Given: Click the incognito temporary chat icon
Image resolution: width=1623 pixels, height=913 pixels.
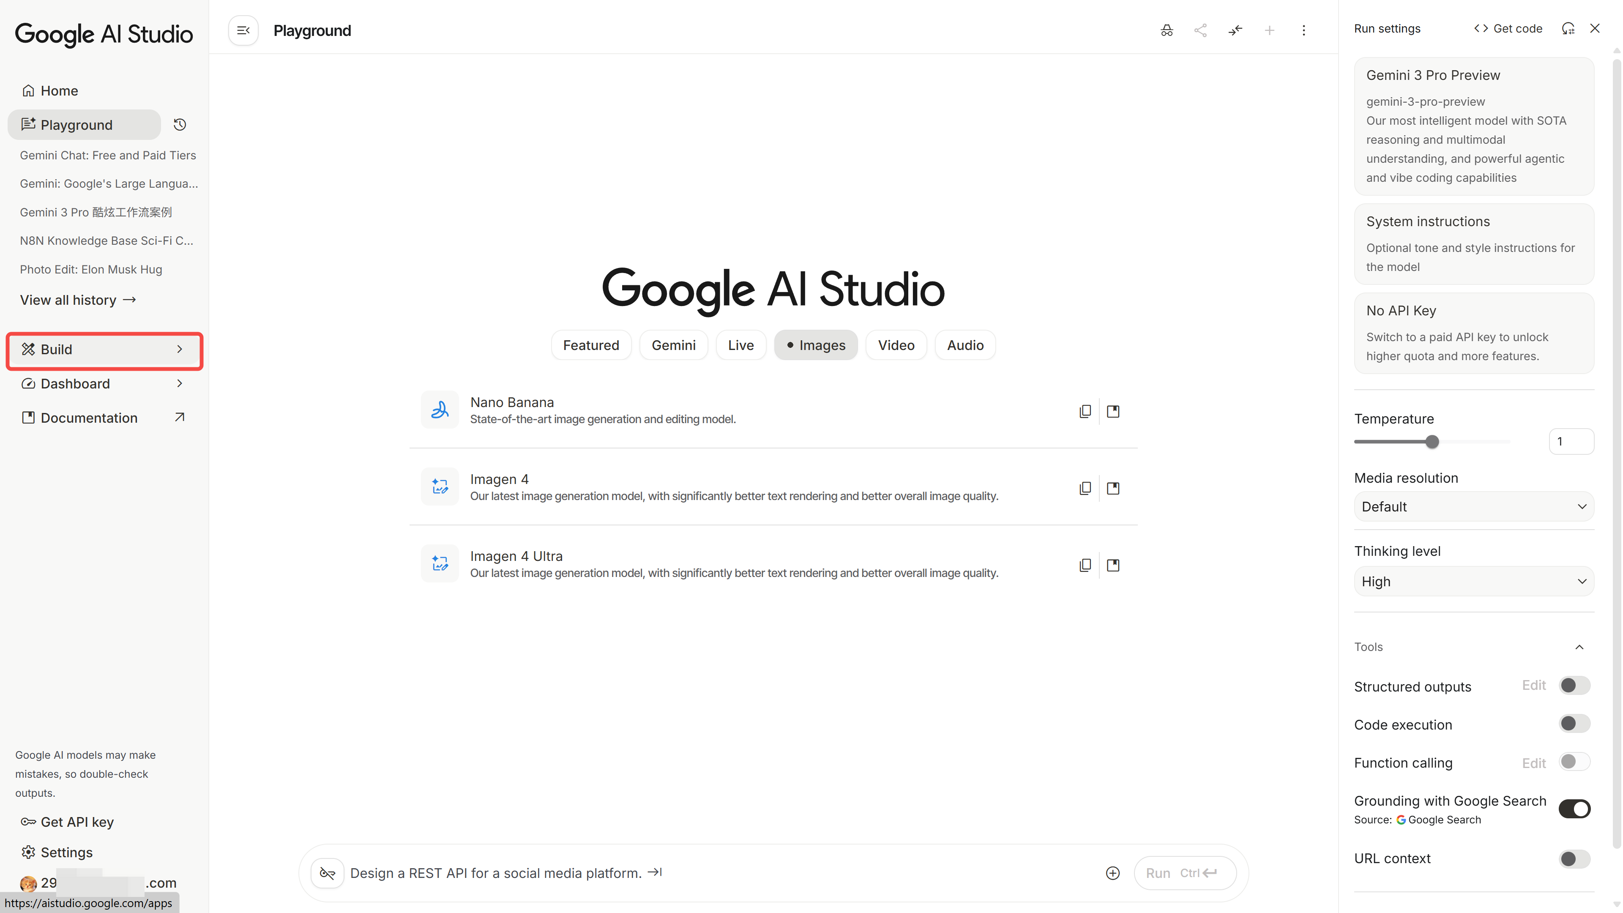Looking at the screenshot, I should pos(1166,30).
